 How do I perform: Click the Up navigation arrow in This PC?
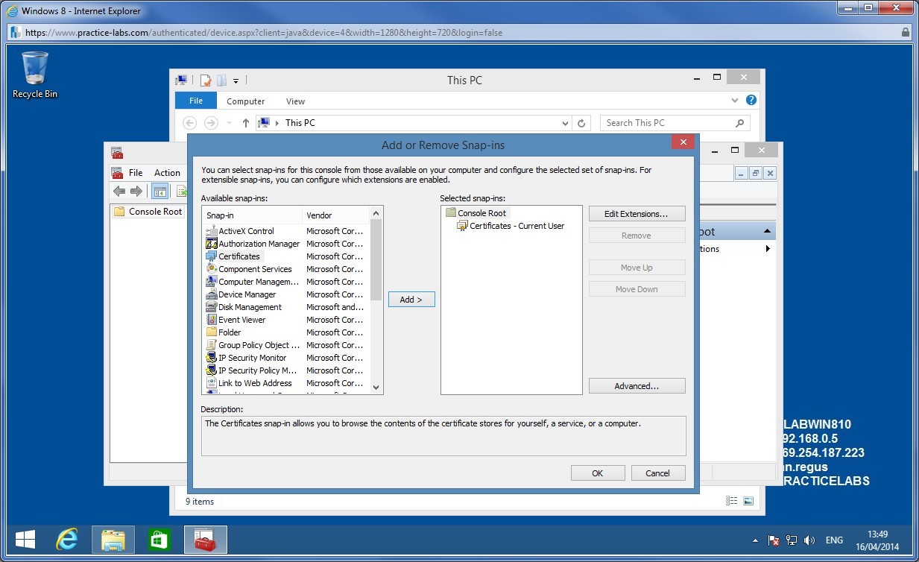(x=246, y=122)
